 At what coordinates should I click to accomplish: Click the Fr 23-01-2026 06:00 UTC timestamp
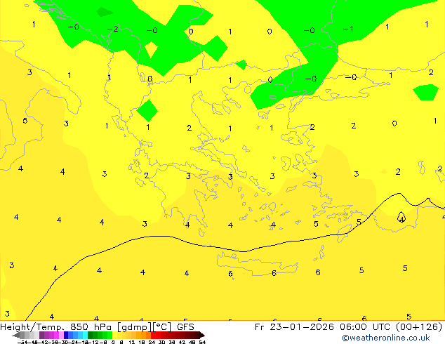coord(324,326)
